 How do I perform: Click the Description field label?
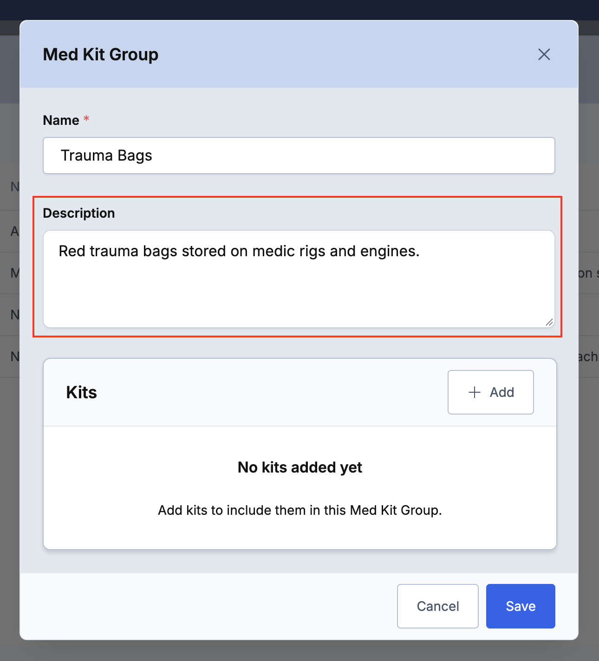[x=79, y=213]
